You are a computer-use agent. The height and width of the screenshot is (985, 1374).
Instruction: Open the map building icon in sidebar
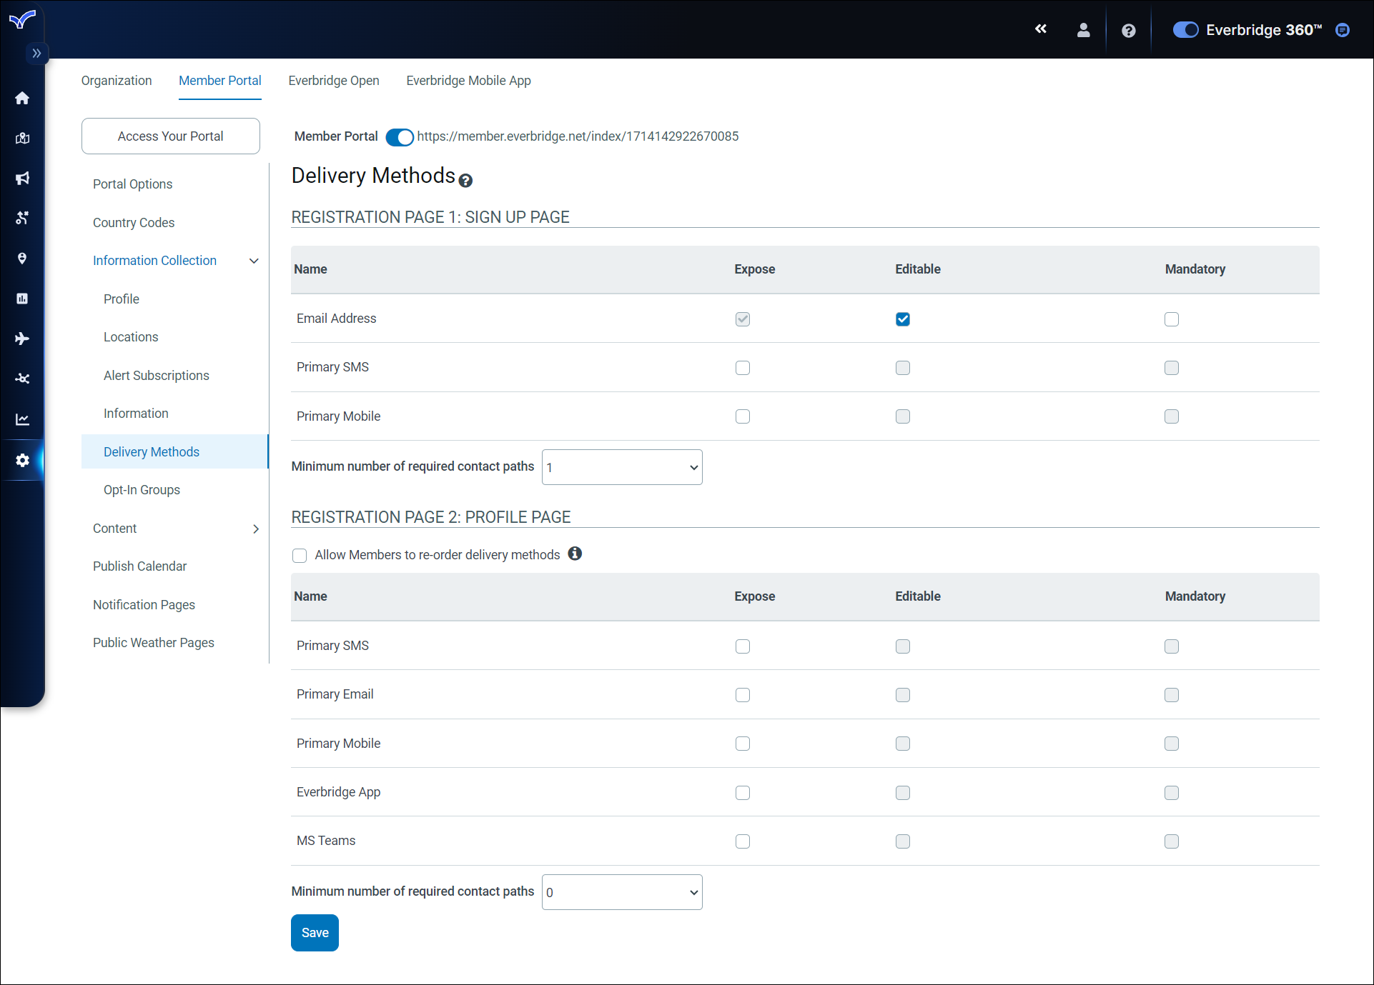click(22, 138)
